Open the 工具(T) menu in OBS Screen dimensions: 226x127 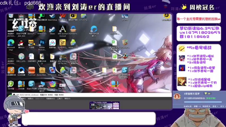(60, 98)
